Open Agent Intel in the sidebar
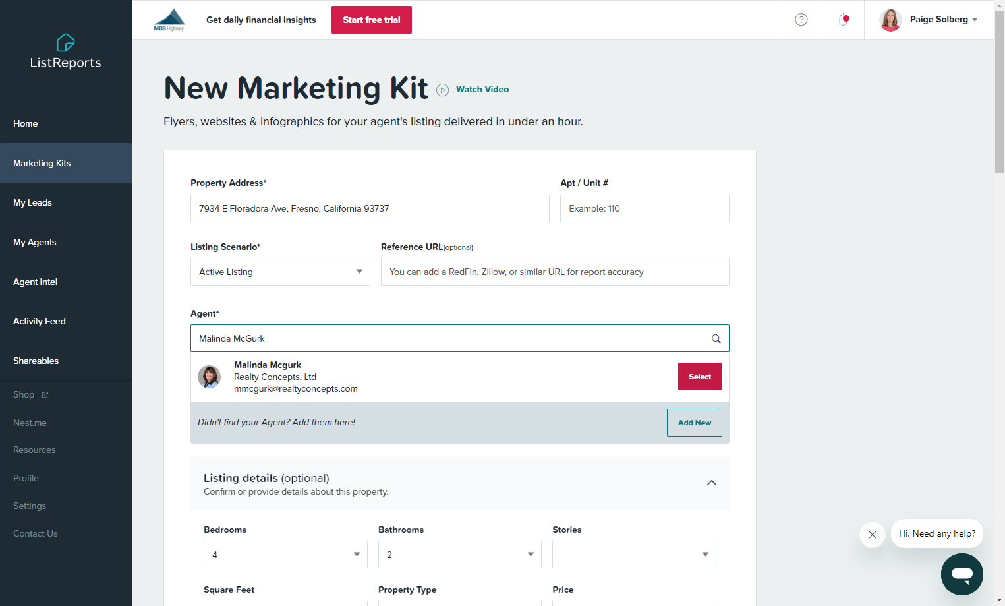The width and height of the screenshot is (1005, 606). (x=66, y=282)
